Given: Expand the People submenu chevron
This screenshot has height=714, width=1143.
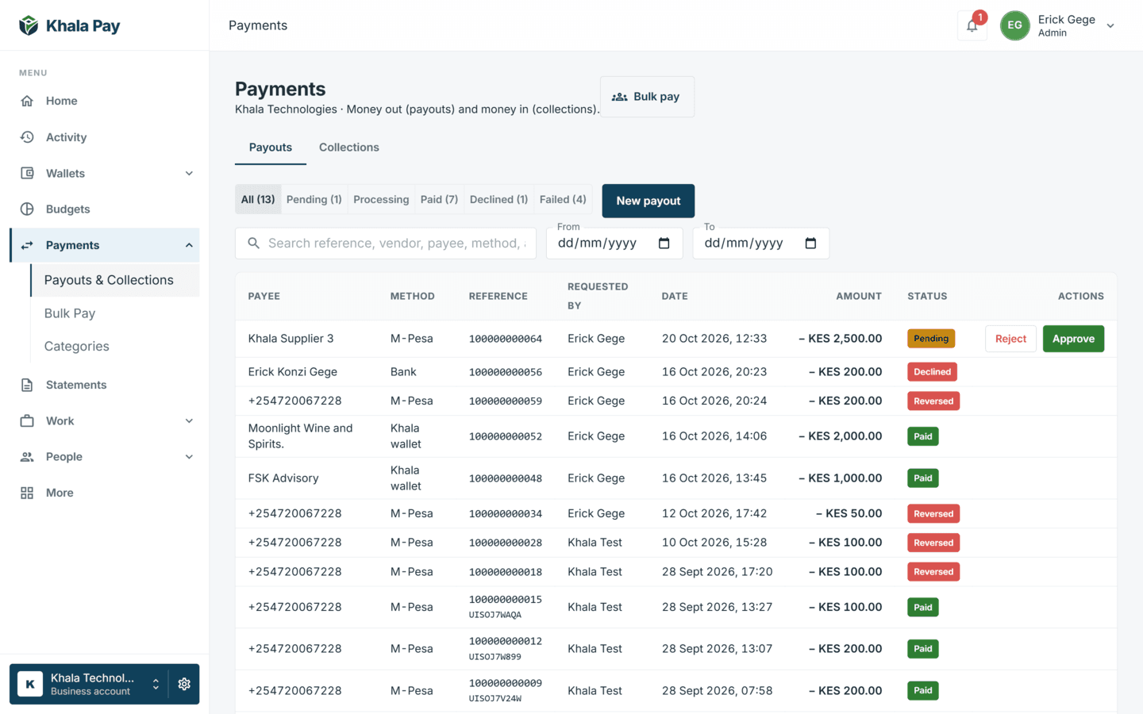Looking at the screenshot, I should [x=189, y=456].
